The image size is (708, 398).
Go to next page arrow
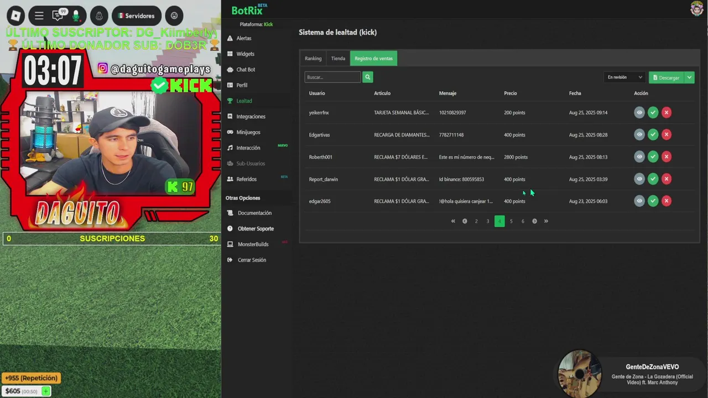click(x=534, y=221)
